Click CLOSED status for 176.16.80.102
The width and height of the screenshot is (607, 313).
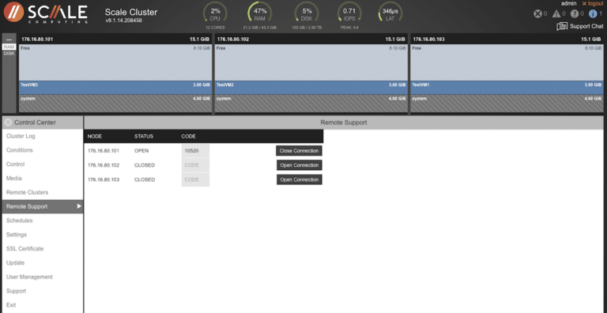[145, 165]
